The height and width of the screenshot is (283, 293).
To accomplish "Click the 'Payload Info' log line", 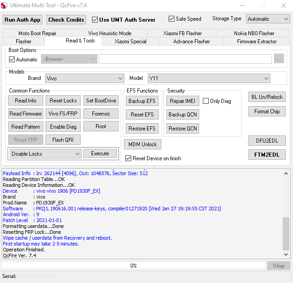I will pyautogui.click(x=75, y=173).
